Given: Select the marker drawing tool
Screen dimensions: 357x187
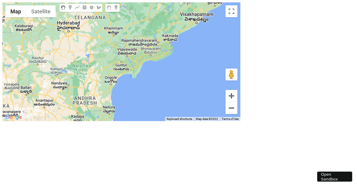Looking at the screenshot, I should [70, 8].
